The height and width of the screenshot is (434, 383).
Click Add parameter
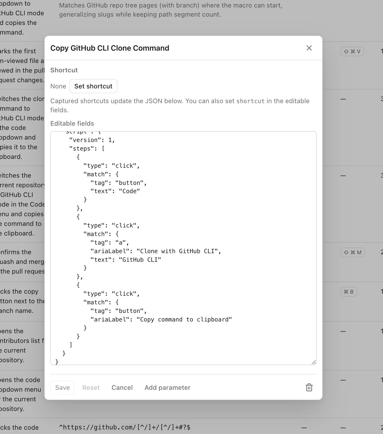click(167, 387)
